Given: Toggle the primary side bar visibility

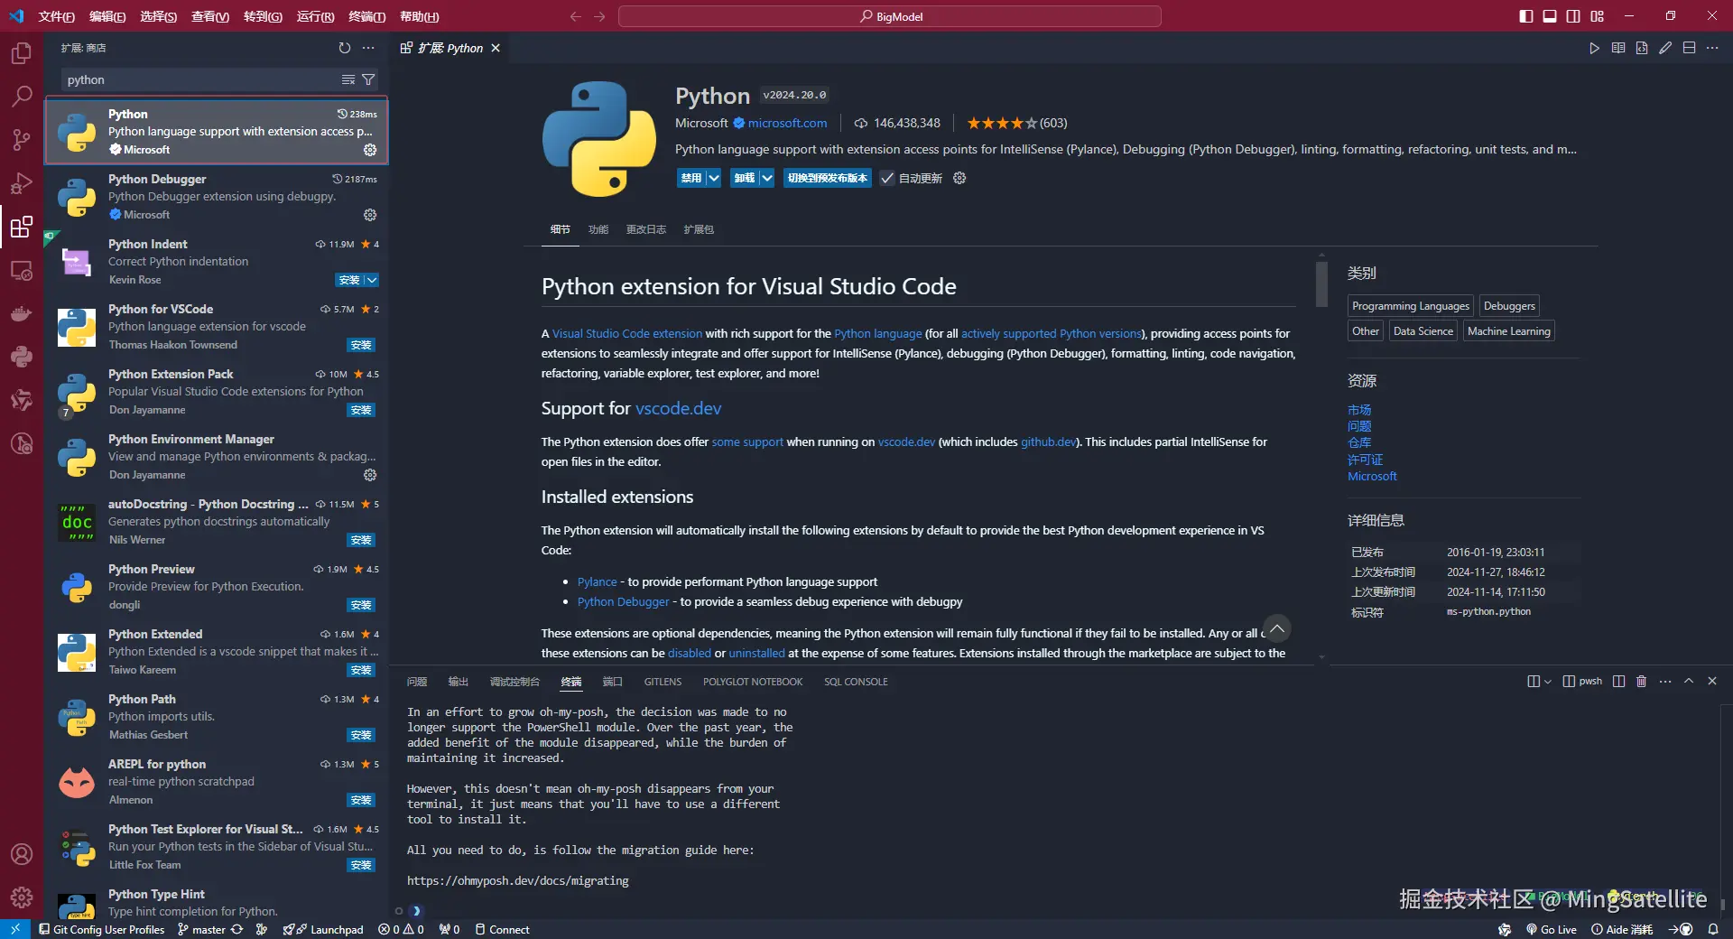Looking at the screenshot, I should point(1526,16).
